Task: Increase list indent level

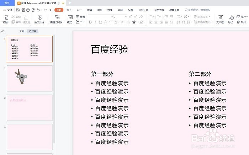Action: point(171,17)
